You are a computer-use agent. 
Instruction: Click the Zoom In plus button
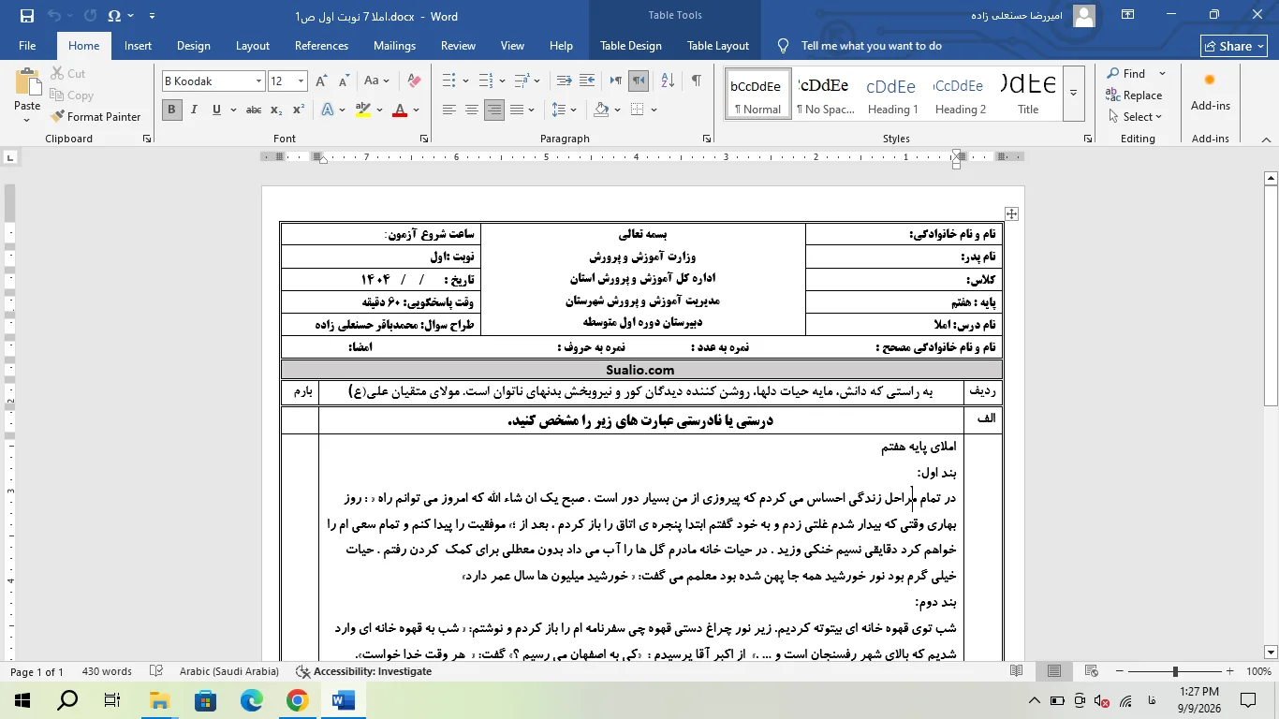[x=1232, y=671]
